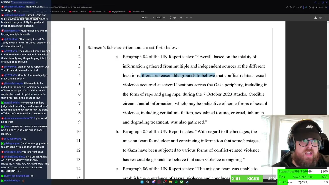The width and height of the screenshot is (329, 185).
Task: Open the 'Why I got banned...' bookmark
Action: (x=117, y=12)
